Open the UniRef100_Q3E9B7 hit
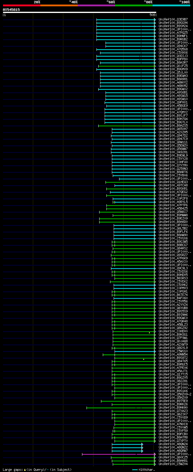 (173, 20)
